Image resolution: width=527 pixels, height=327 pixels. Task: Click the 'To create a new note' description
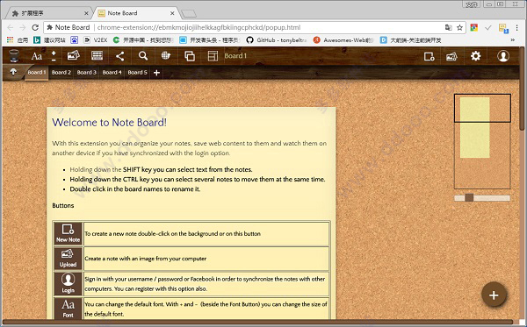point(172,234)
